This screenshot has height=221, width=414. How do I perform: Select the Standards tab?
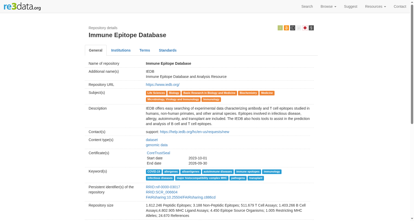[x=168, y=50]
